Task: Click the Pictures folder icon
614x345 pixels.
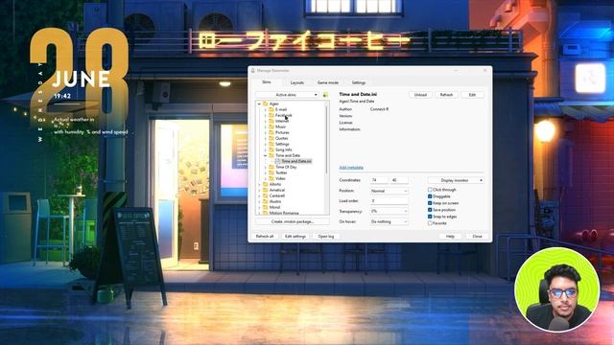Action: click(x=272, y=132)
